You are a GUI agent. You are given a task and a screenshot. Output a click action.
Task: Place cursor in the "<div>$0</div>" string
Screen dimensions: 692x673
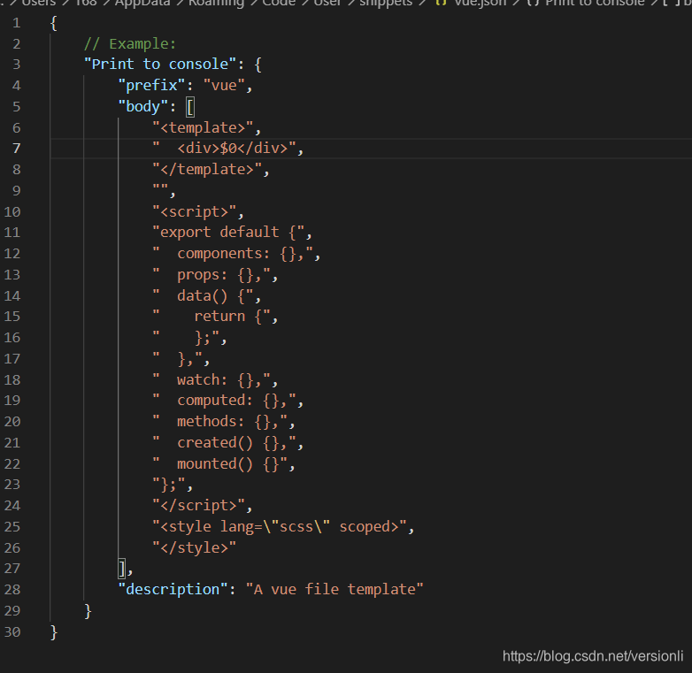coord(224,149)
